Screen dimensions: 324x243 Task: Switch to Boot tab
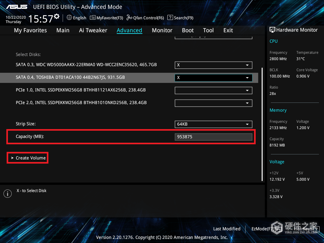[188, 30]
